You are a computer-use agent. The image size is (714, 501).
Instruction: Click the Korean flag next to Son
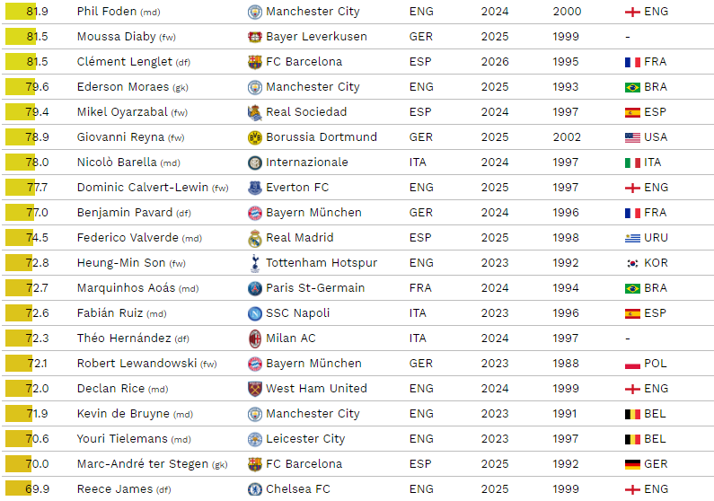coord(632,263)
